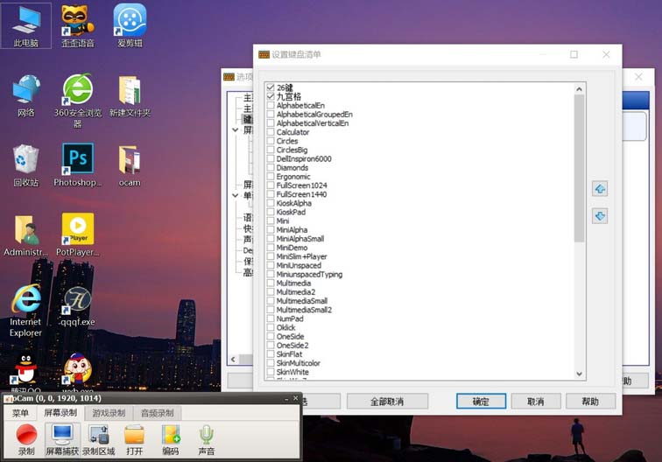662x462 pixels.
Task: Enable the NumPad keyboard checkbox
Action: (271, 318)
